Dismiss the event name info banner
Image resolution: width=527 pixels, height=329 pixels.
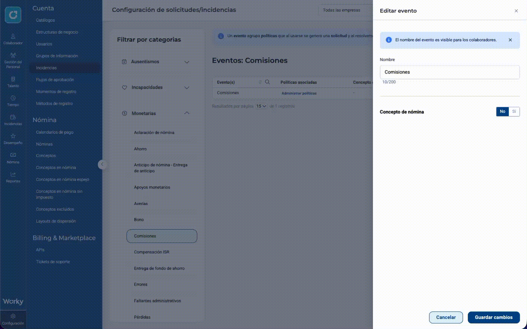[510, 40]
